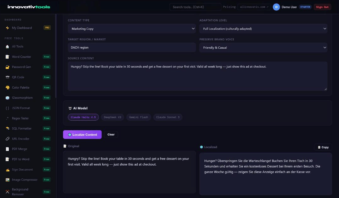Click the AI Model robot icon

pos(70,108)
